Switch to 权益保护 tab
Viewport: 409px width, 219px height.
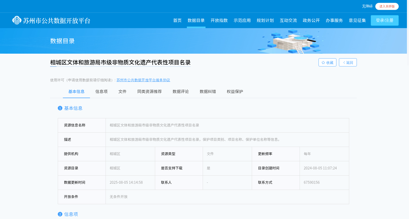235,91
